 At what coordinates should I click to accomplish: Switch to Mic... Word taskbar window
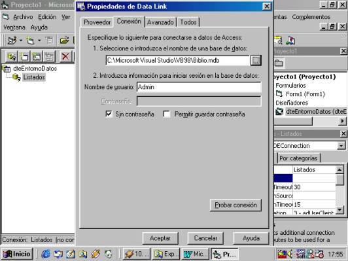(x=196, y=254)
